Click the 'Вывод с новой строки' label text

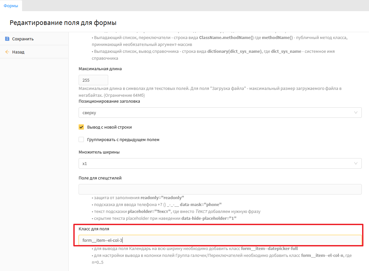tap(109, 127)
